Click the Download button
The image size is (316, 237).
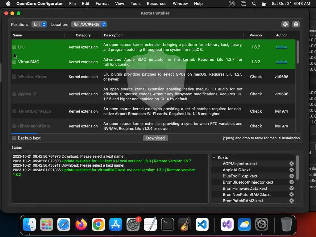pyautogui.click(x=156, y=138)
